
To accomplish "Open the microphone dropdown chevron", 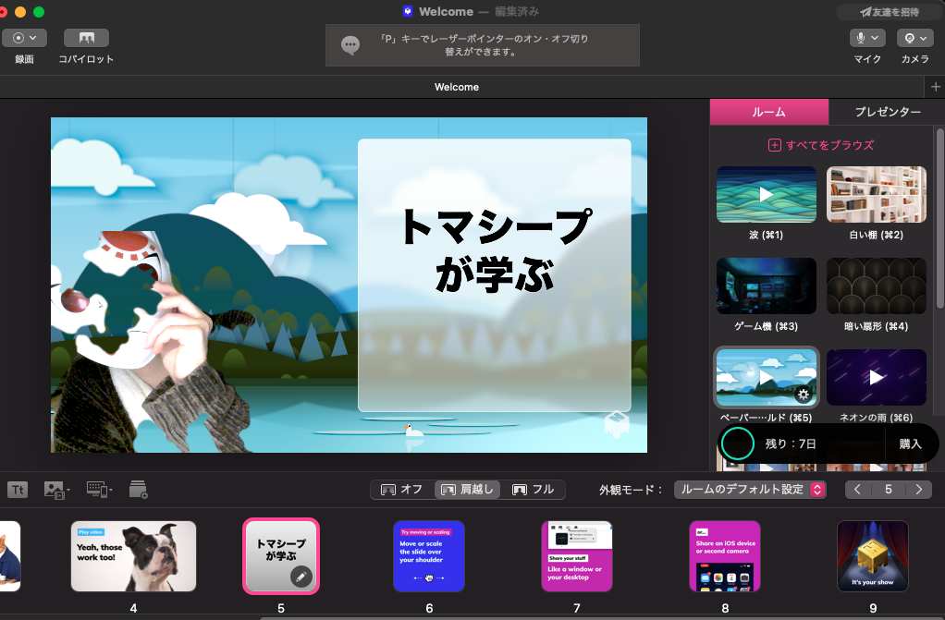I will 875,38.
